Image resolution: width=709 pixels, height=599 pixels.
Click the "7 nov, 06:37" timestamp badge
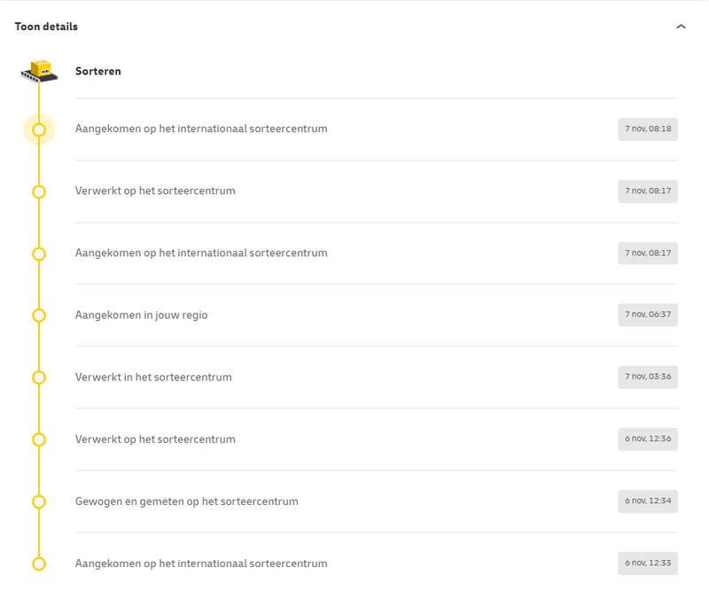648,315
